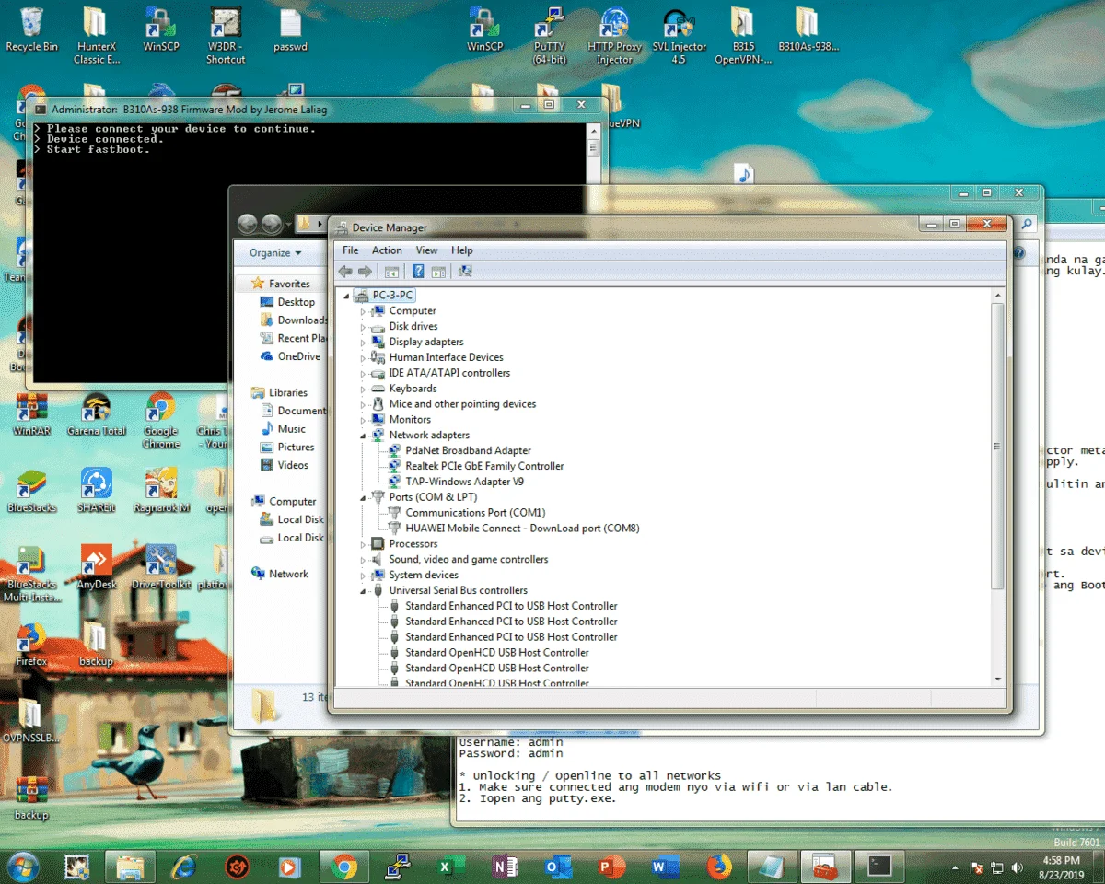The width and height of the screenshot is (1105, 884).
Task: Open the SHAREit desktop shortcut
Action: tap(96, 490)
